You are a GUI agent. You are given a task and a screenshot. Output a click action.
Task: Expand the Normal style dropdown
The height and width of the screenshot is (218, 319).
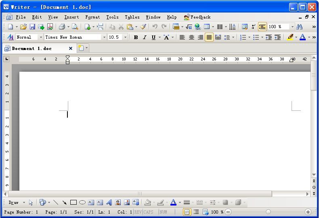click(41, 37)
